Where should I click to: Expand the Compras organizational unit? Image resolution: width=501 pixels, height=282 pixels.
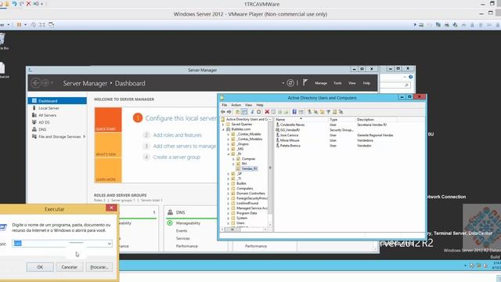233,159
